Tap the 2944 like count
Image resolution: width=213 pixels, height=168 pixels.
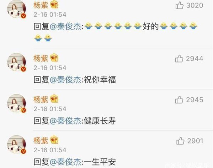(195, 59)
